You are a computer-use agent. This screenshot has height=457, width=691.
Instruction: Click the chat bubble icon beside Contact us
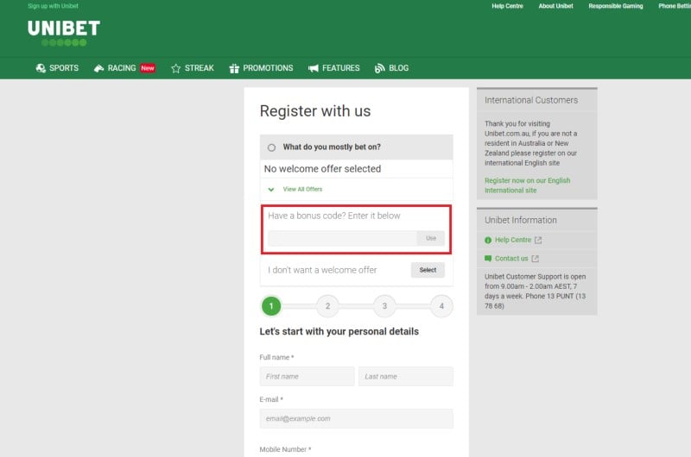[x=488, y=259]
